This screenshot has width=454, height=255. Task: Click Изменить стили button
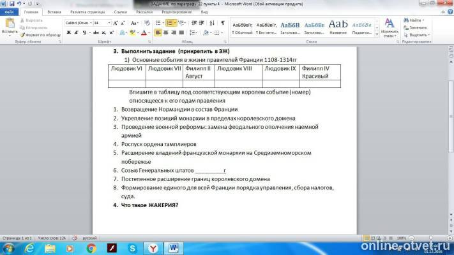[x=390, y=28]
